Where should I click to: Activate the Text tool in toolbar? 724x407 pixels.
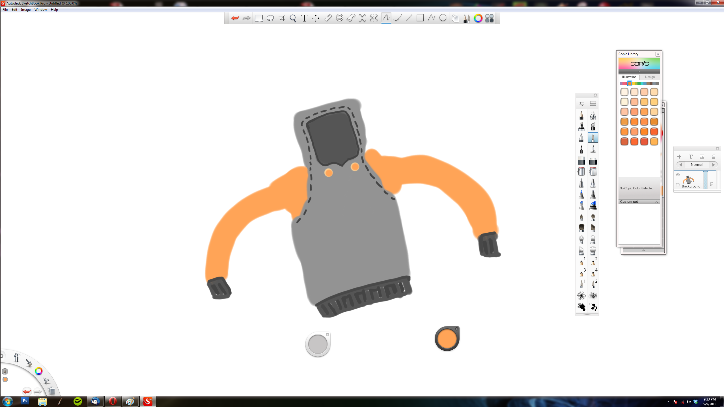click(x=304, y=18)
